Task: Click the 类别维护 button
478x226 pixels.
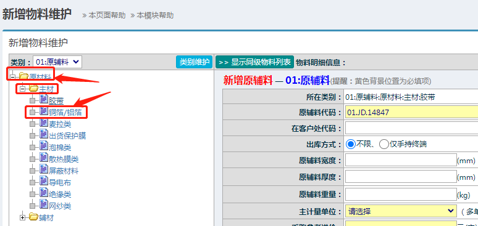Action: 194,62
